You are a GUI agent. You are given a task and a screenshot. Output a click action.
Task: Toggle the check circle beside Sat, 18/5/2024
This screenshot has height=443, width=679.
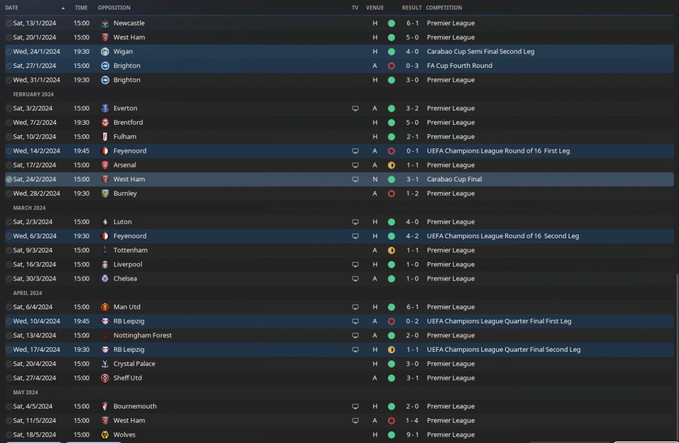pyautogui.click(x=9, y=435)
